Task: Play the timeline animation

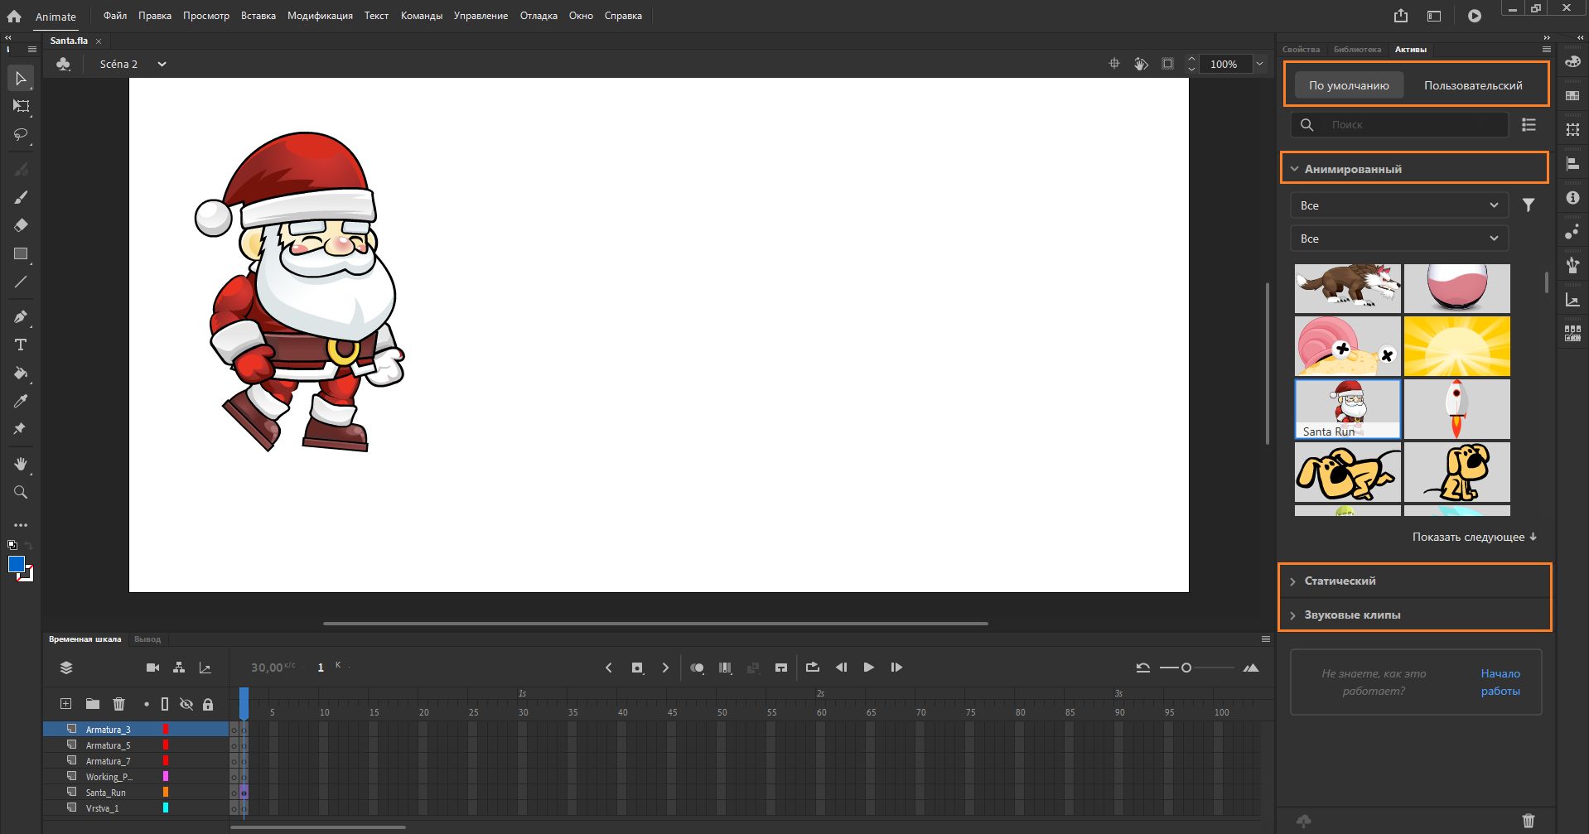Action: click(x=868, y=668)
